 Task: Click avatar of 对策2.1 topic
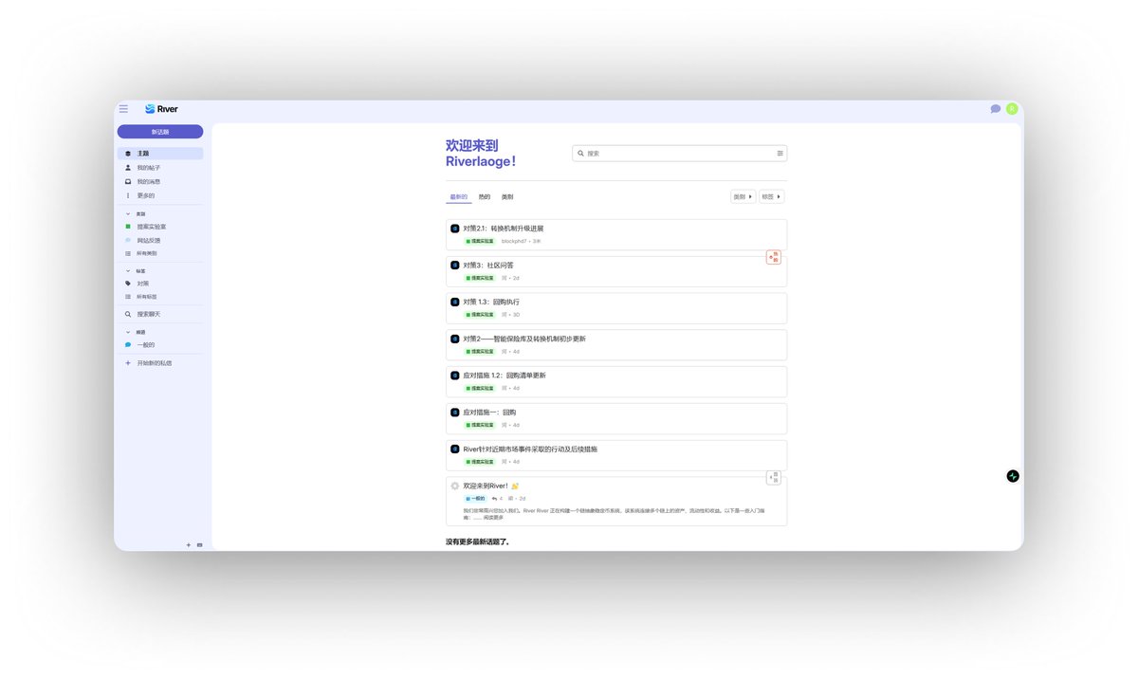[x=455, y=229]
